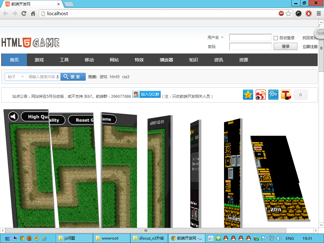Close the 前端开发网 browser tab
This screenshot has width=324, height=243.
click(59, 4)
